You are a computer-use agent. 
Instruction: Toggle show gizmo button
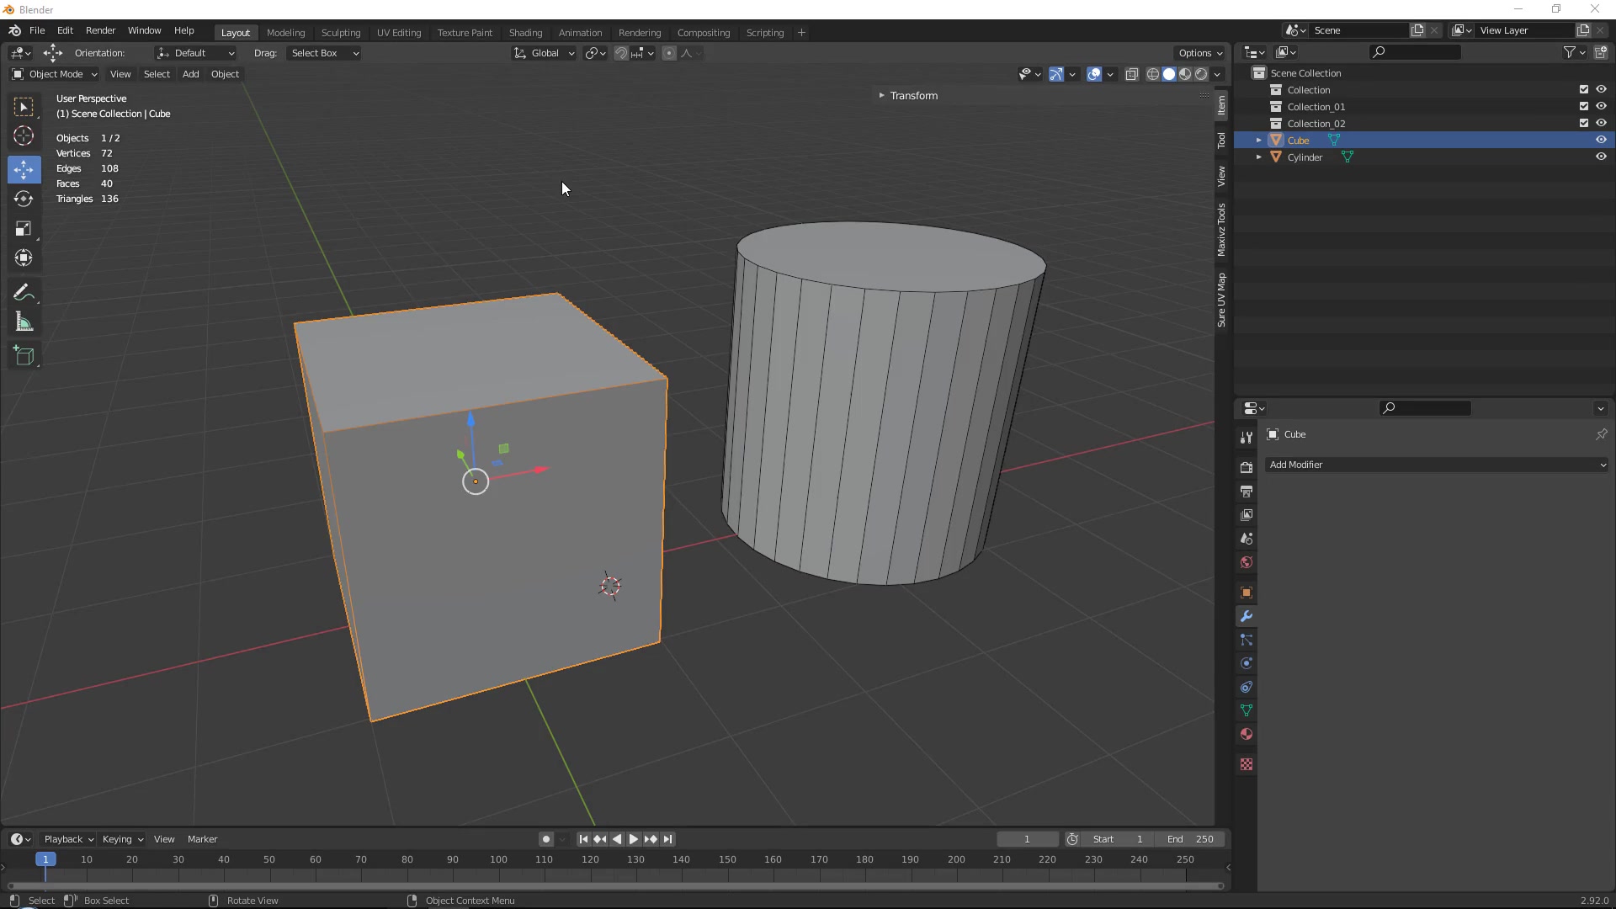tap(1056, 74)
